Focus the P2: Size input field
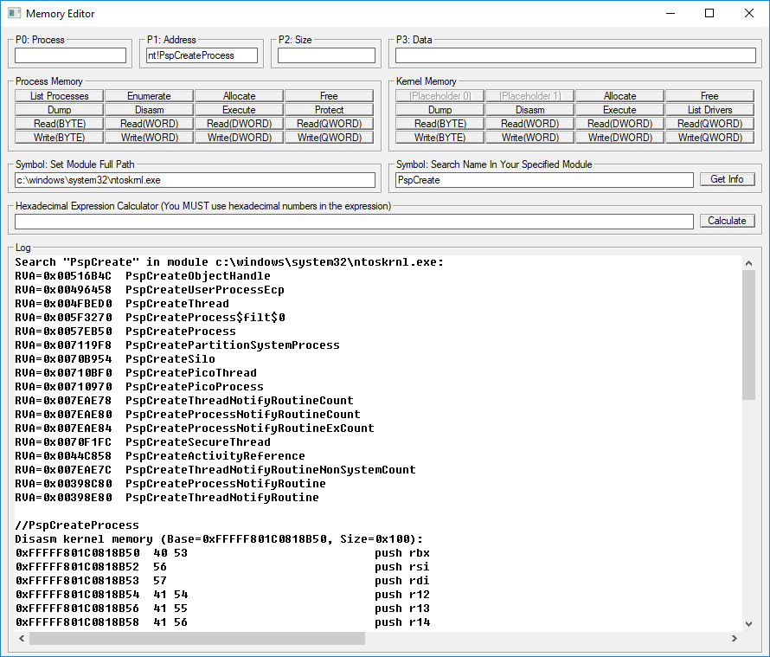 click(x=326, y=55)
